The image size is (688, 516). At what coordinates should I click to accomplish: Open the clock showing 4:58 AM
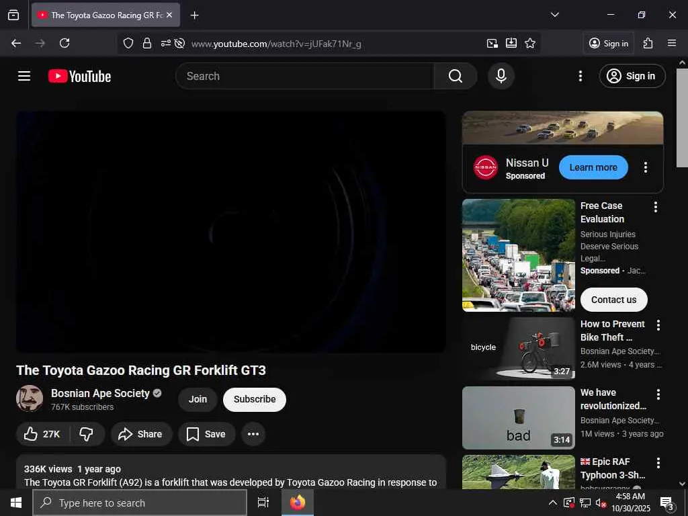631,503
